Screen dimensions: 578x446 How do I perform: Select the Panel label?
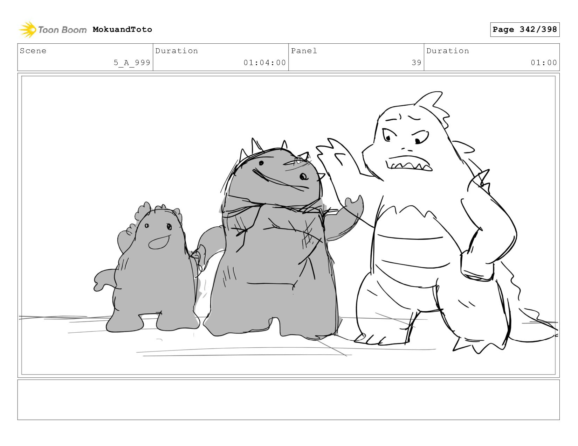(304, 51)
